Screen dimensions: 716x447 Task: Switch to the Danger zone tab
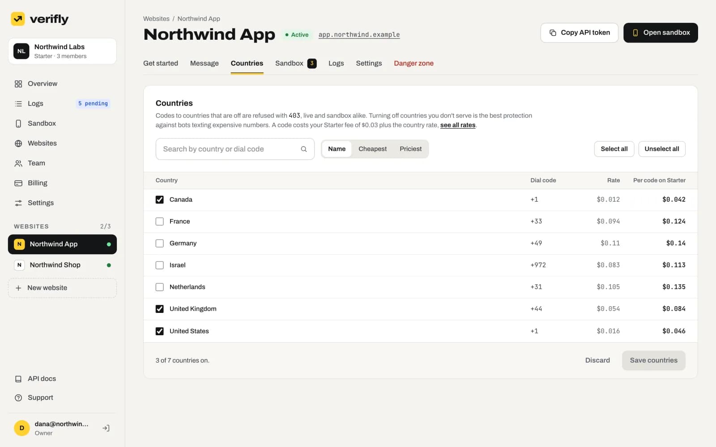[x=413, y=63]
